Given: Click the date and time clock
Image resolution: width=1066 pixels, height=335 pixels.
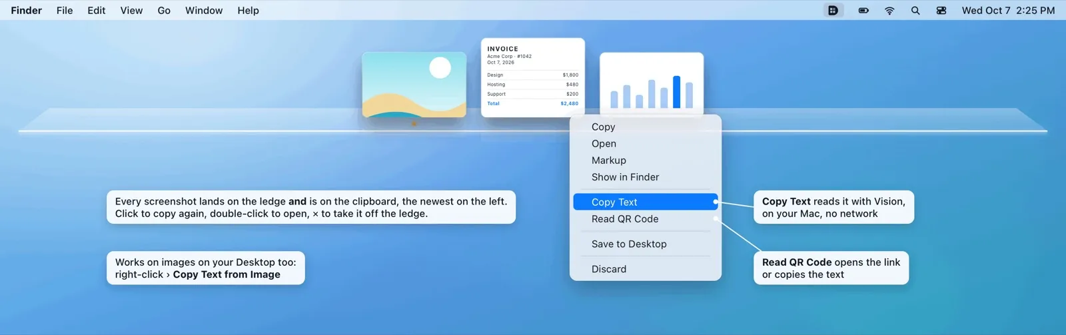Looking at the screenshot, I should [x=1008, y=11].
